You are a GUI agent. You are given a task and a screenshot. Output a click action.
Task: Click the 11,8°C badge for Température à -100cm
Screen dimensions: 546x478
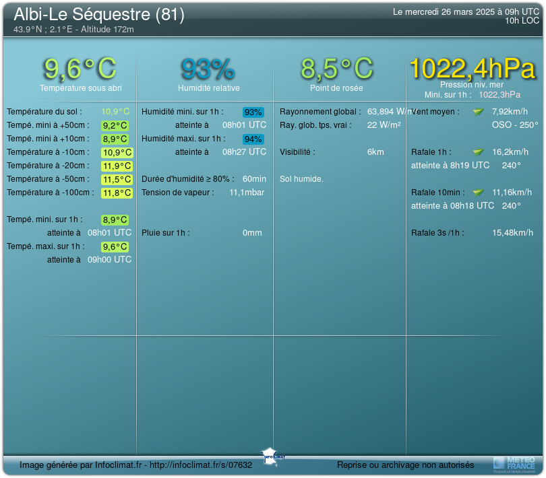click(x=117, y=193)
